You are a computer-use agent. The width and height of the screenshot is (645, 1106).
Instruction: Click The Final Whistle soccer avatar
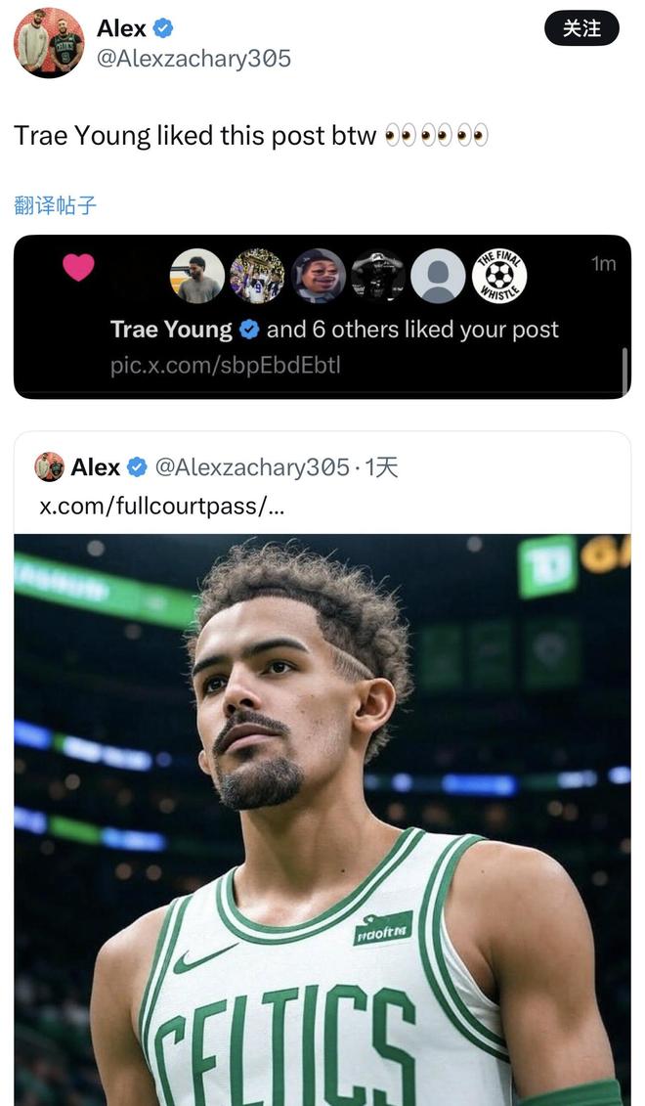(x=499, y=276)
